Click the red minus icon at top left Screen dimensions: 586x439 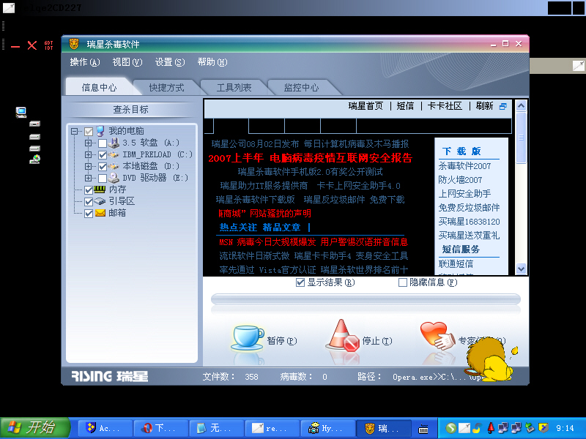tap(15, 47)
